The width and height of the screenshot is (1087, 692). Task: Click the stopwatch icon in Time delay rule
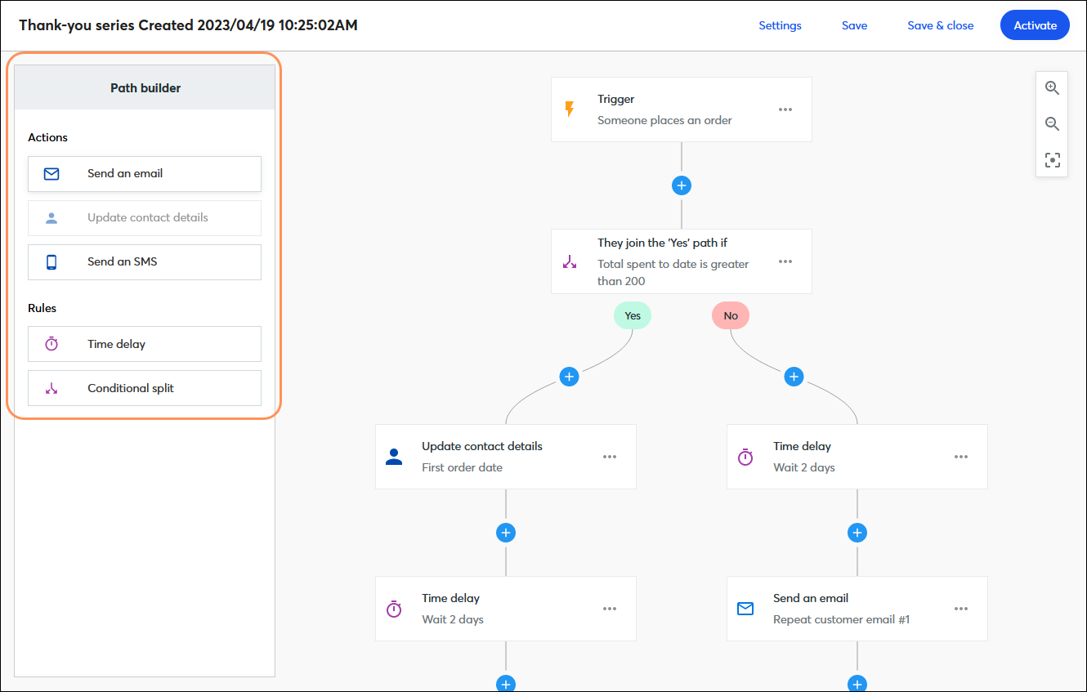pyautogui.click(x=51, y=344)
